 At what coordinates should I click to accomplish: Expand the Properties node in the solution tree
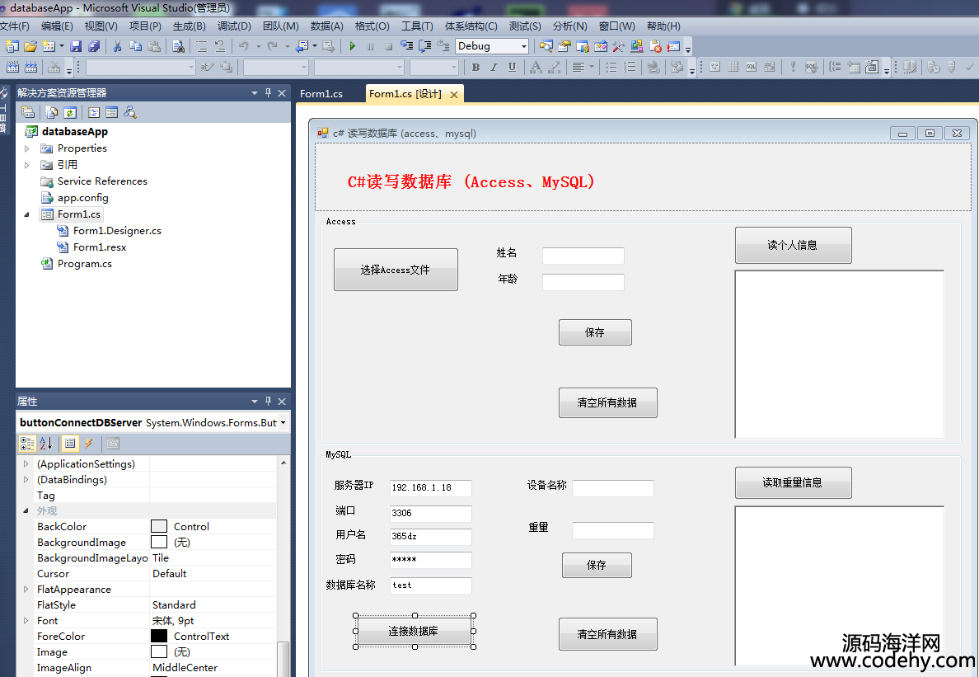(x=26, y=148)
